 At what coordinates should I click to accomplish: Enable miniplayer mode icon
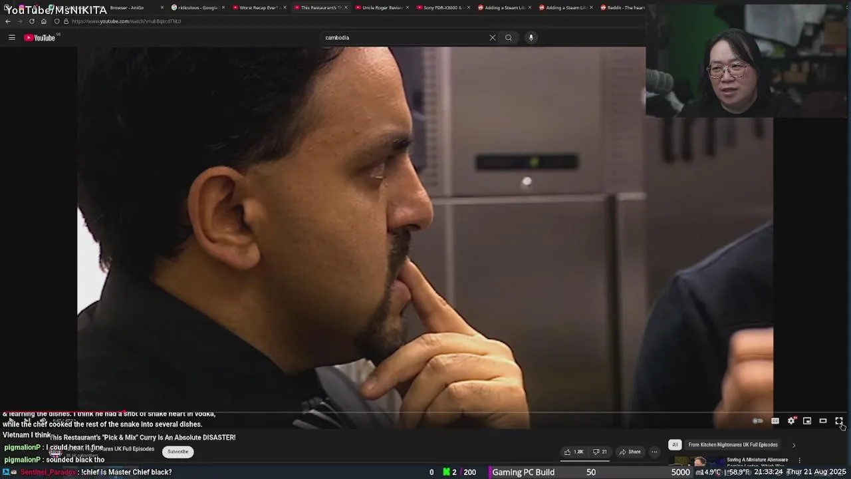(x=807, y=421)
